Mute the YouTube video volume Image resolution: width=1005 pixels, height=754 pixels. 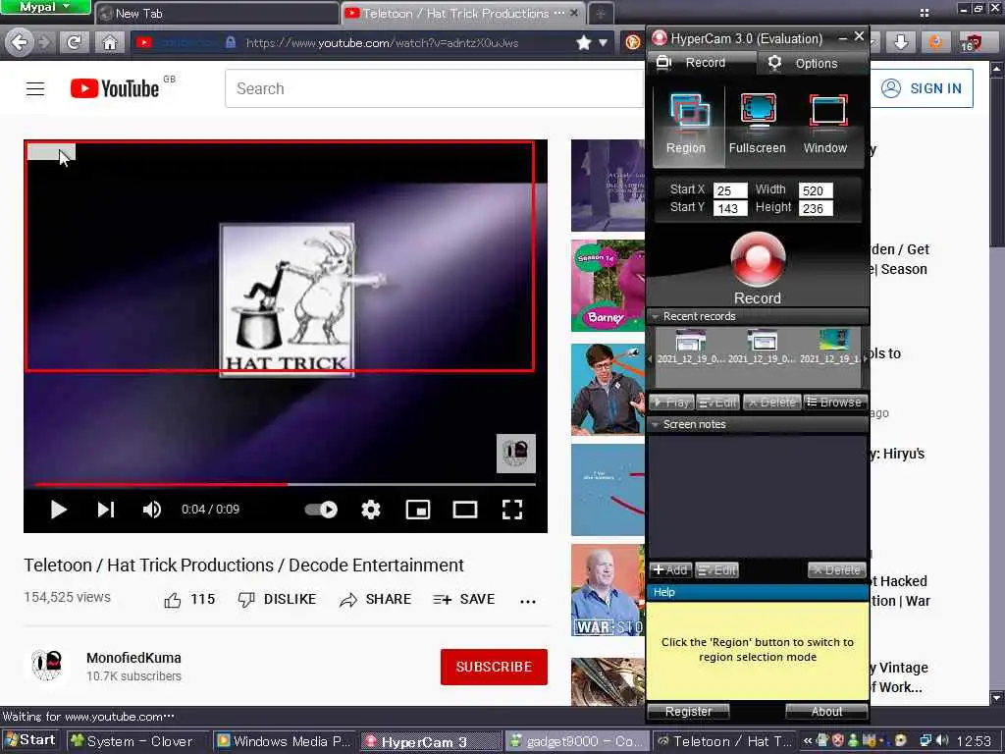152,510
